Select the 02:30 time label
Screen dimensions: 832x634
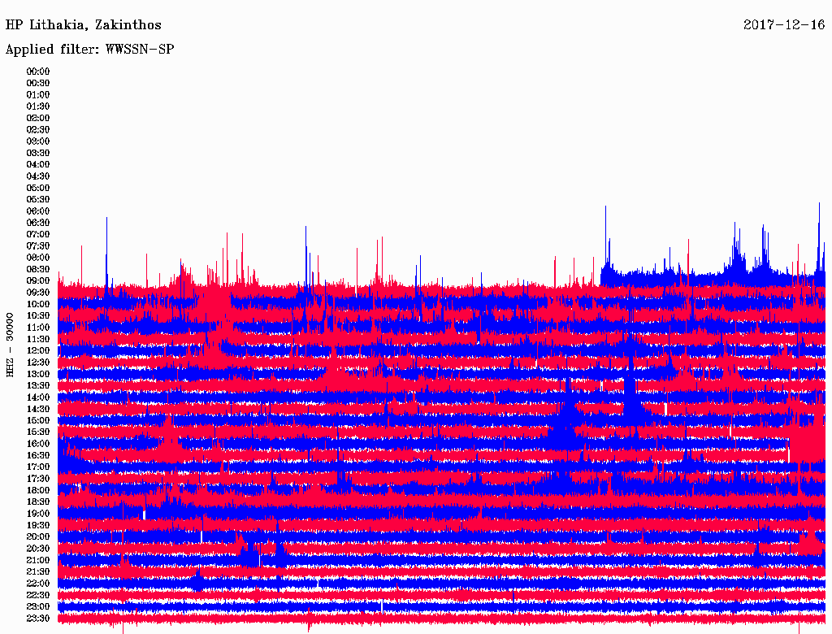pyautogui.click(x=38, y=129)
